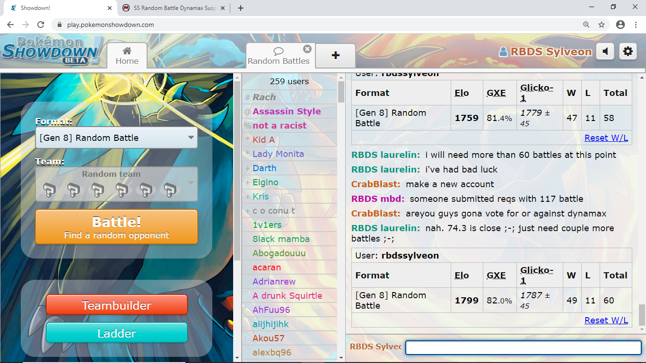Viewport: 646px width, 363px height.
Task: Select user AhFuu96
Action: coord(289,310)
